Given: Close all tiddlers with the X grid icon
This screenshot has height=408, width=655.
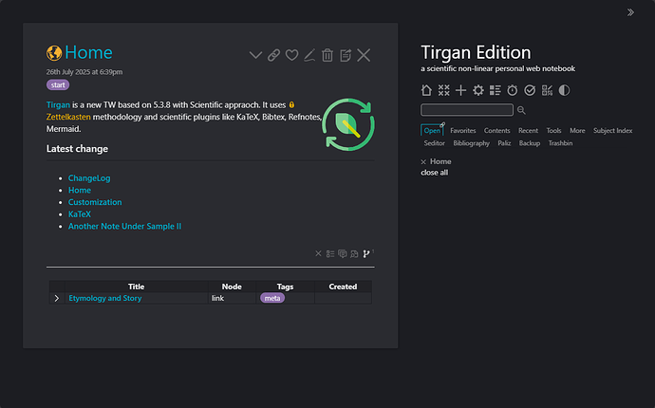Looking at the screenshot, I should [443, 90].
